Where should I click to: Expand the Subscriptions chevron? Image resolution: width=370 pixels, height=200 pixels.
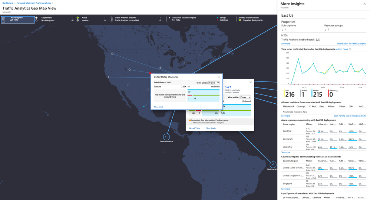click(283, 30)
